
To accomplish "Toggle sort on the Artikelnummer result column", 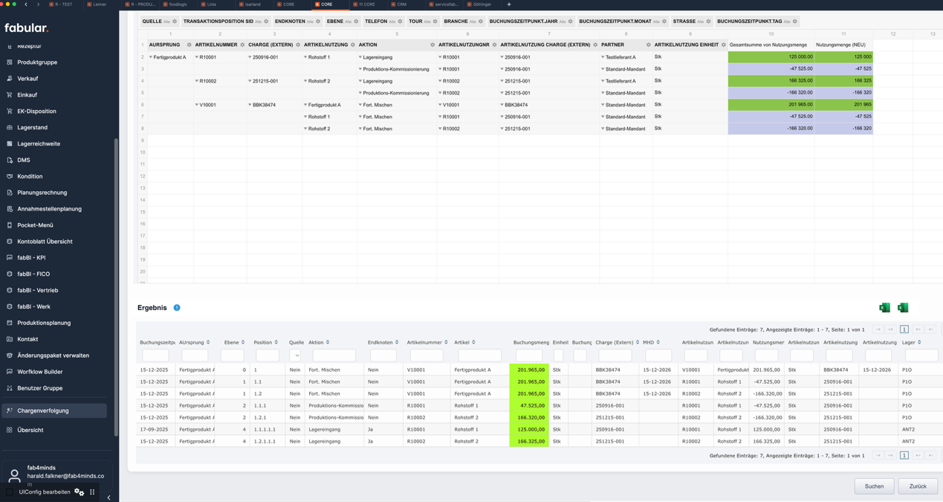I will tap(446, 343).
